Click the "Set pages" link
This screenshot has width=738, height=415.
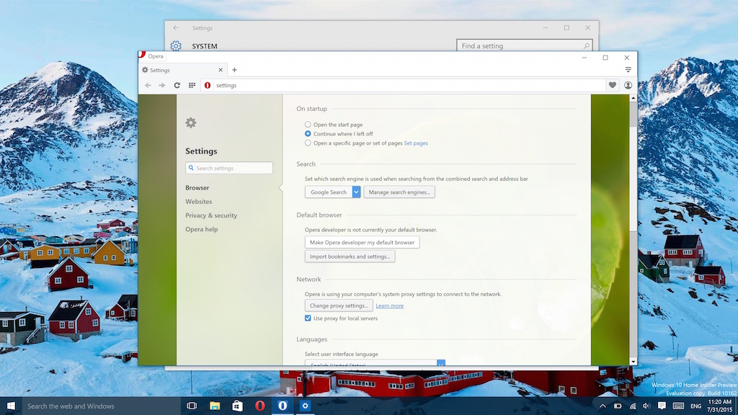[x=416, y=143]
